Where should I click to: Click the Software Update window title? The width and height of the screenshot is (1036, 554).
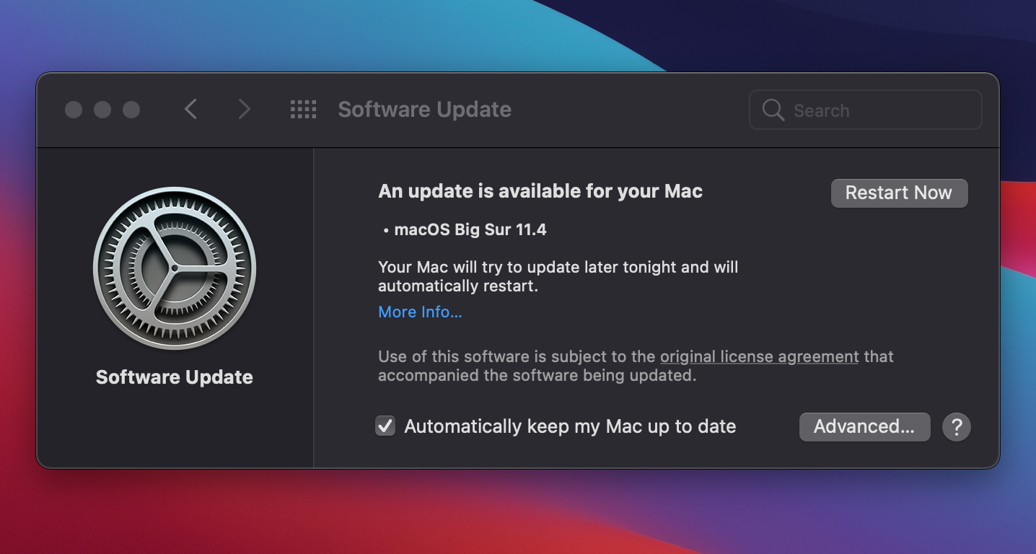[424, 110]
